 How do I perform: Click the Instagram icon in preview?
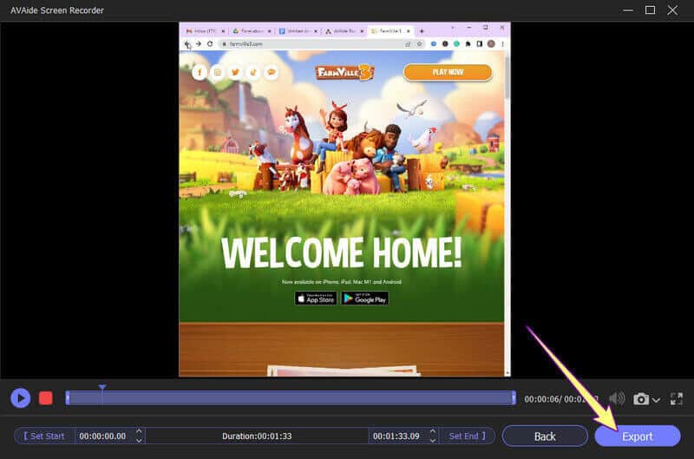(218, 72)
